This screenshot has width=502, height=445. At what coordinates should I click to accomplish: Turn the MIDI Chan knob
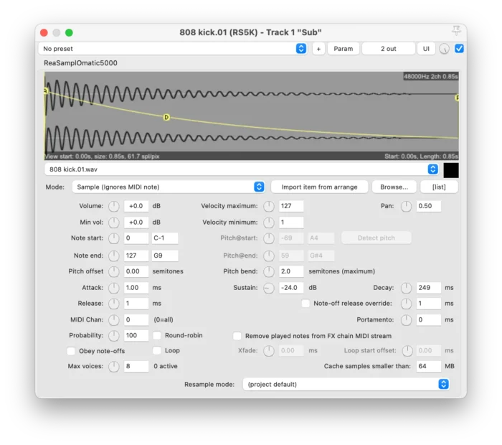pyautogui.click(x=113, y=319)
